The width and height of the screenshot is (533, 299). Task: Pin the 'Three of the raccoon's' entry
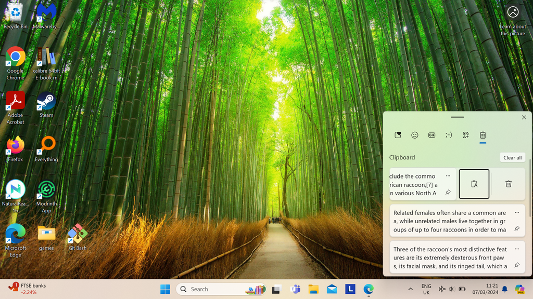click(x=516, y=265)
